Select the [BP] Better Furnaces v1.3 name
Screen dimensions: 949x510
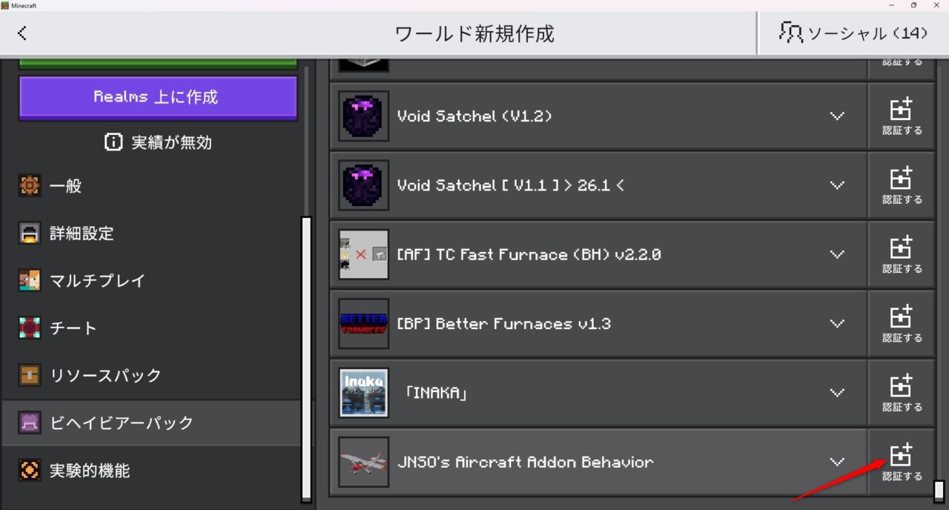[504, 324]
